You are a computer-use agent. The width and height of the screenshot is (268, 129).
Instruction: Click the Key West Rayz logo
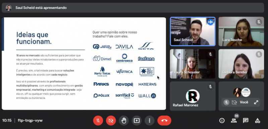tap(147, 72)
